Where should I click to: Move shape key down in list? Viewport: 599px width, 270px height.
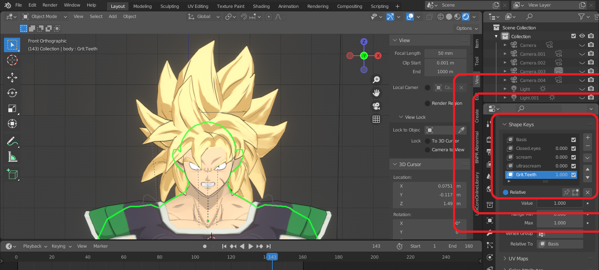pyautogui.click(x=588, y=178)
